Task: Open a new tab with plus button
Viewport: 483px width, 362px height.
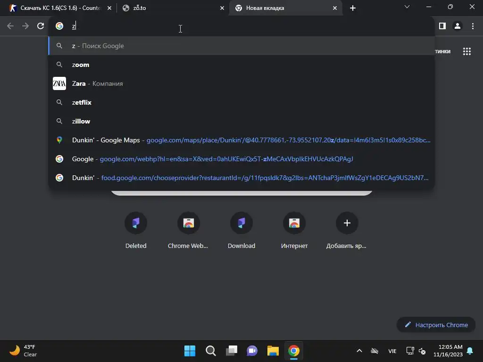Action: (x=353, y=8)
